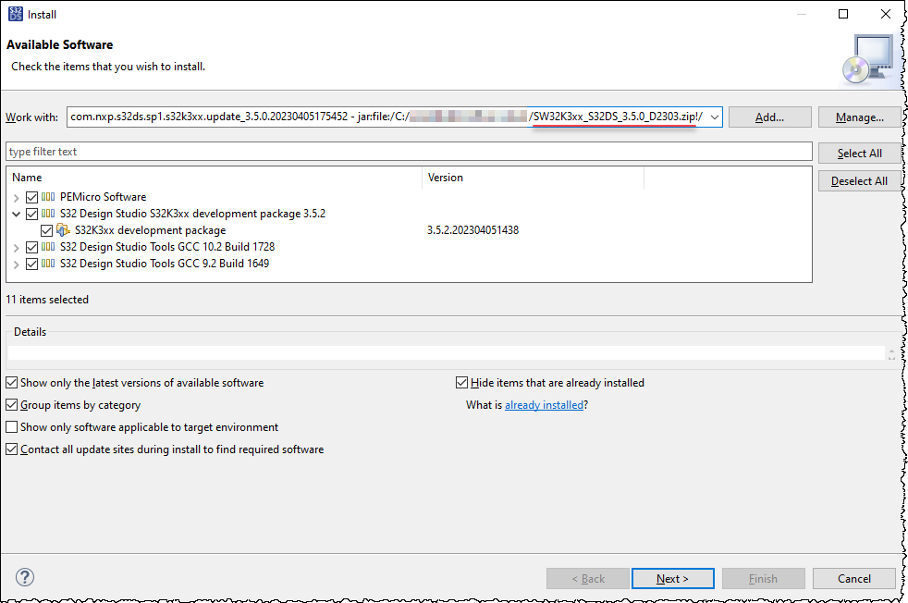This screenshot has width=908, height=603.
Task: Click the S32K3xx development package 3.5.2 category icon
Action: point(49,214)
